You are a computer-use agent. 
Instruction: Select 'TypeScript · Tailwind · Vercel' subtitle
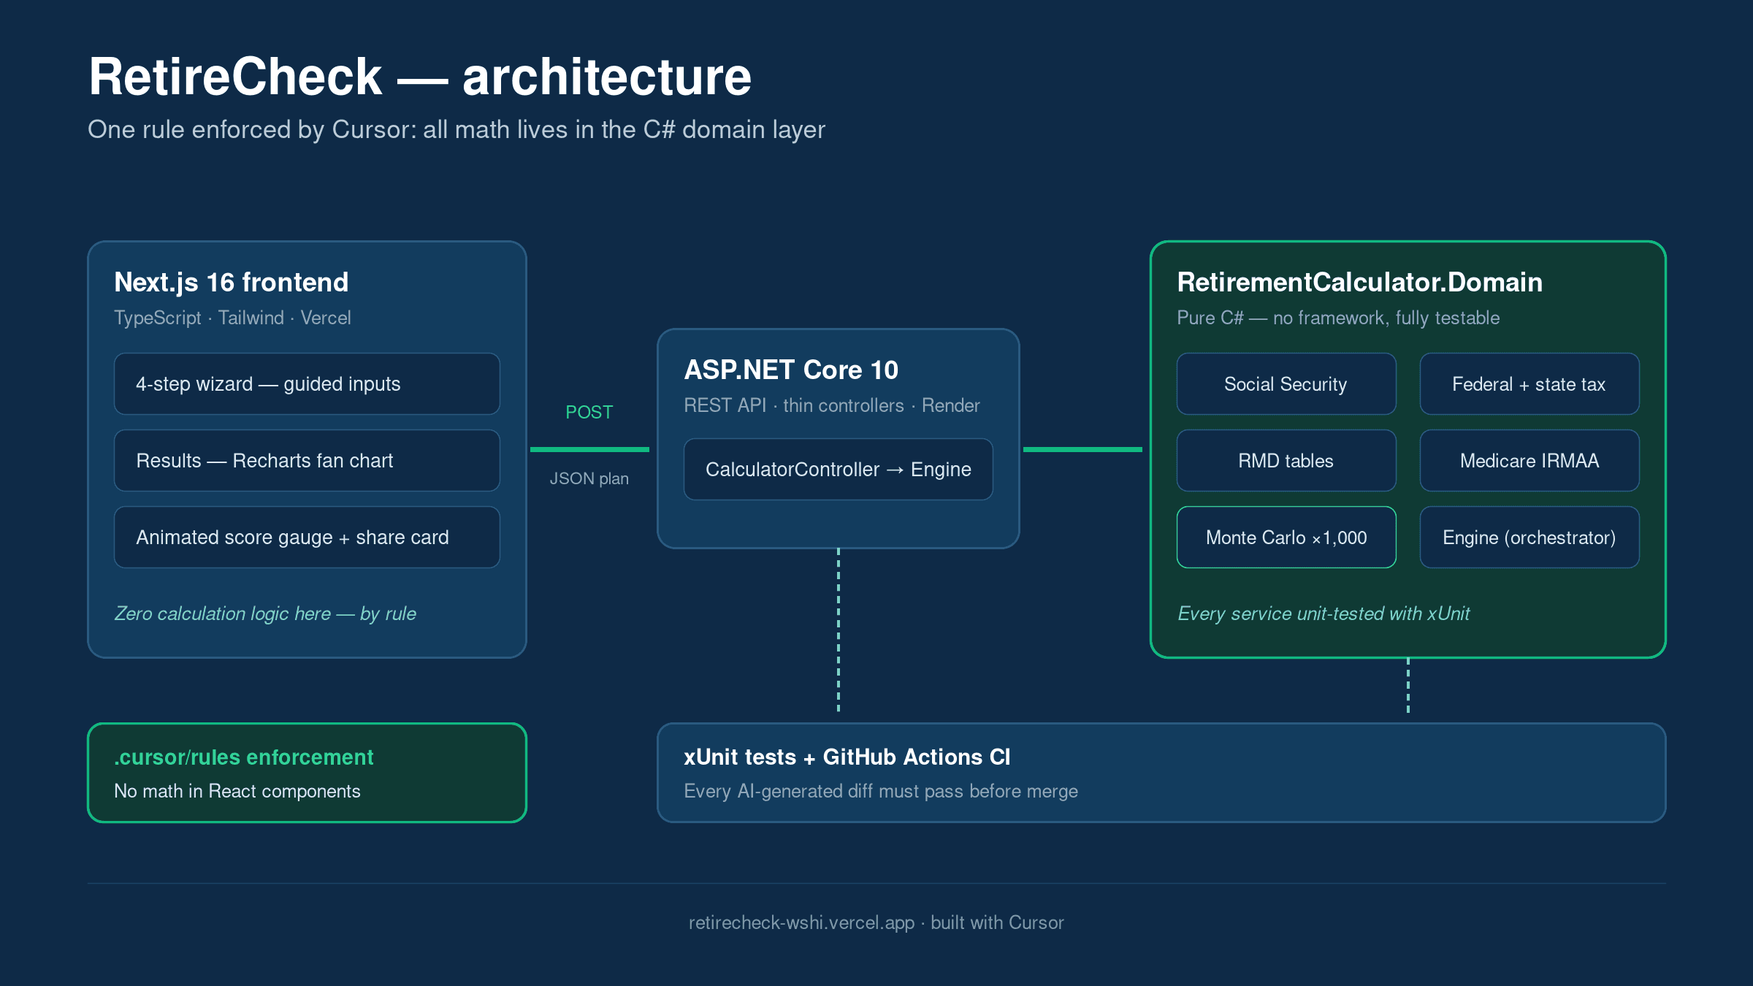coord(232,318)
